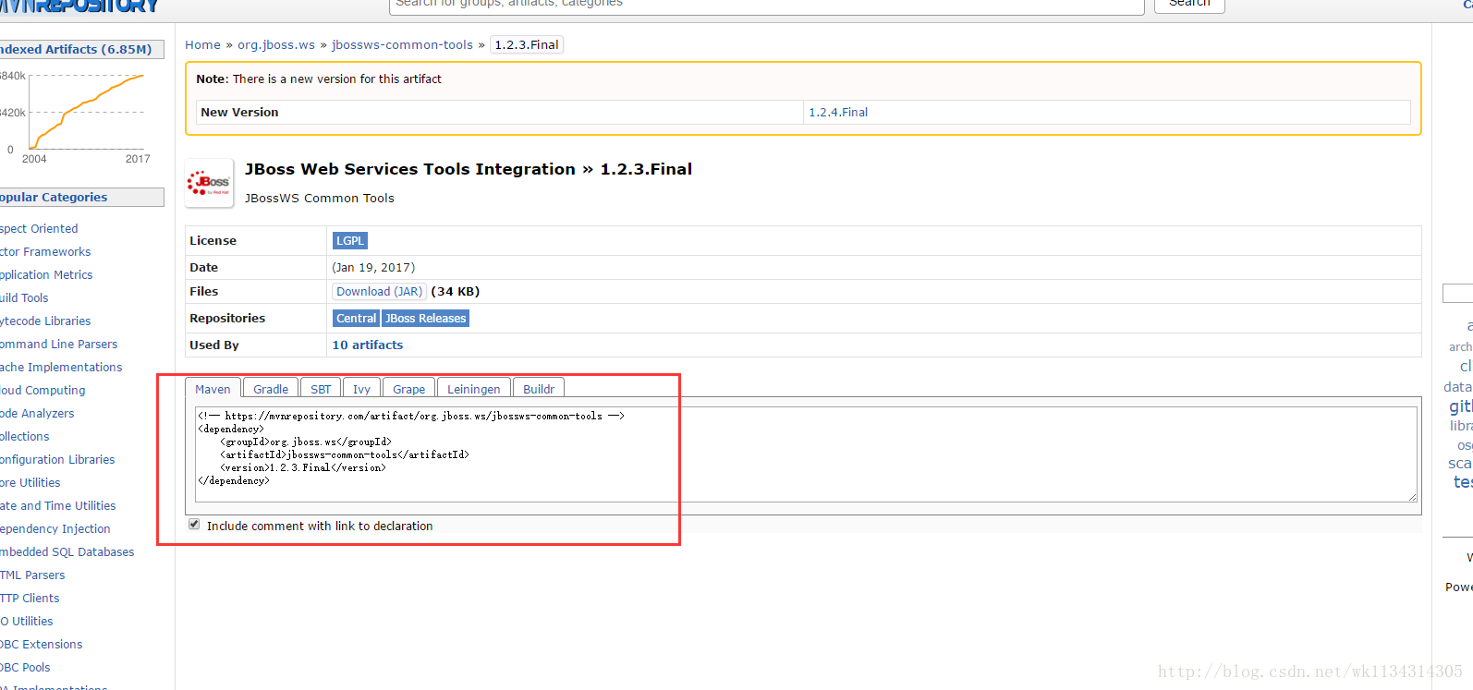Viewport: 1473px width, 690px height.
Task: Open Dependency Injection category
Action: tap(55, 528)
